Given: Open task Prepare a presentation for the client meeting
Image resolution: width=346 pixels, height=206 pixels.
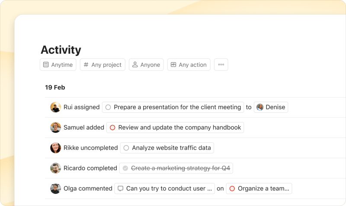Looking at the screenshot, I should pyautogui.click(x=173, y=107).
